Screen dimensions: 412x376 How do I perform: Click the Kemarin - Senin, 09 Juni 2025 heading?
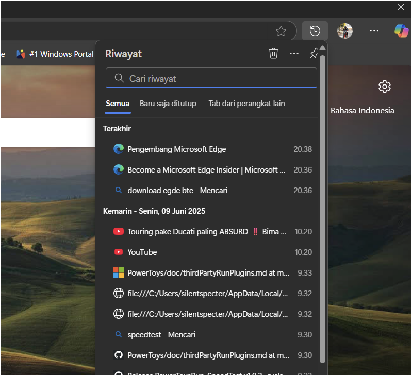coord(154,211)
